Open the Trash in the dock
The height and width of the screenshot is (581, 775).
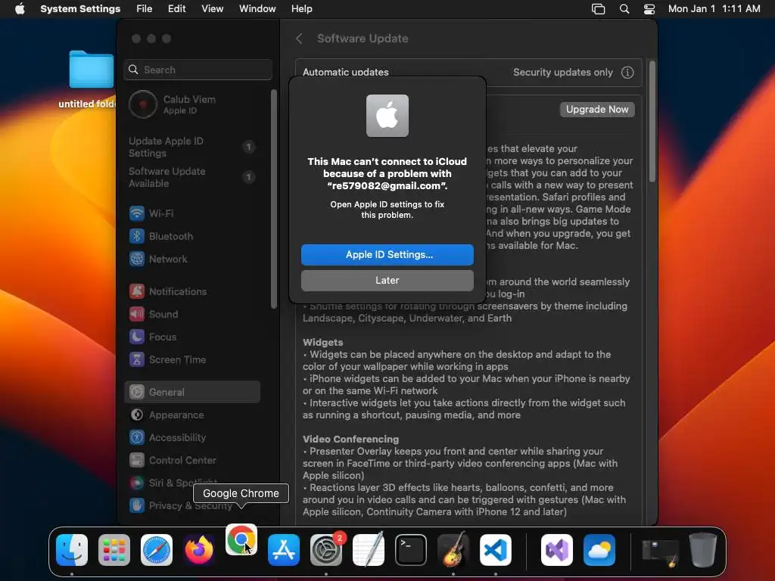coord(703,549)
